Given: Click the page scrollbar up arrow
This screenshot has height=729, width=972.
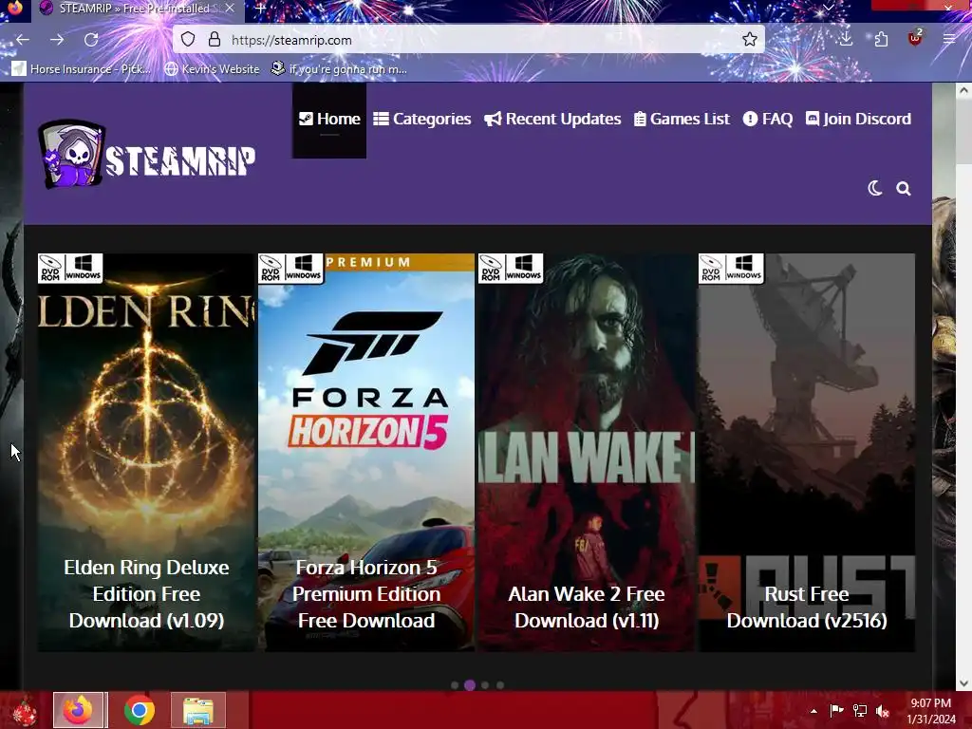Looking at the screenshot, I should click(963, 90).
